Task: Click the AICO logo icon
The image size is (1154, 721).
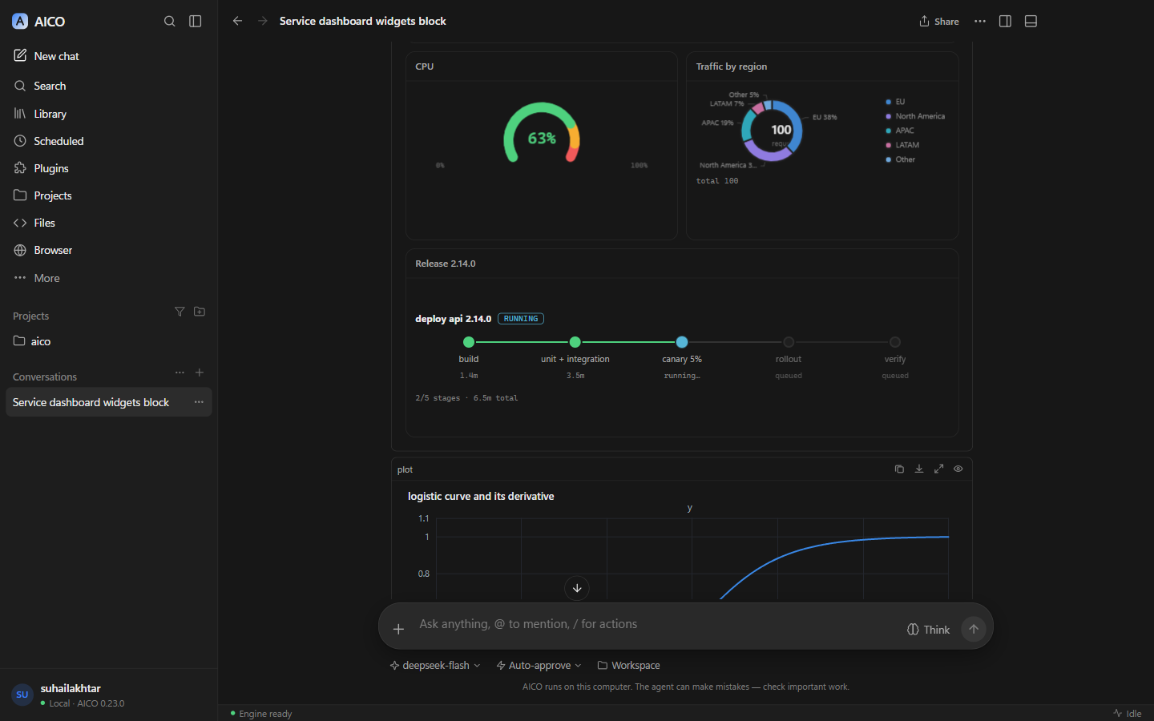Action: (x=20, y=22)
